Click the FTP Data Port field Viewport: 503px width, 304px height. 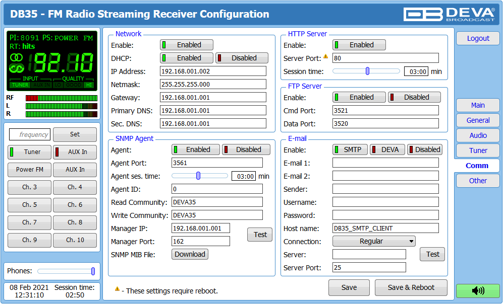(385, 123)
